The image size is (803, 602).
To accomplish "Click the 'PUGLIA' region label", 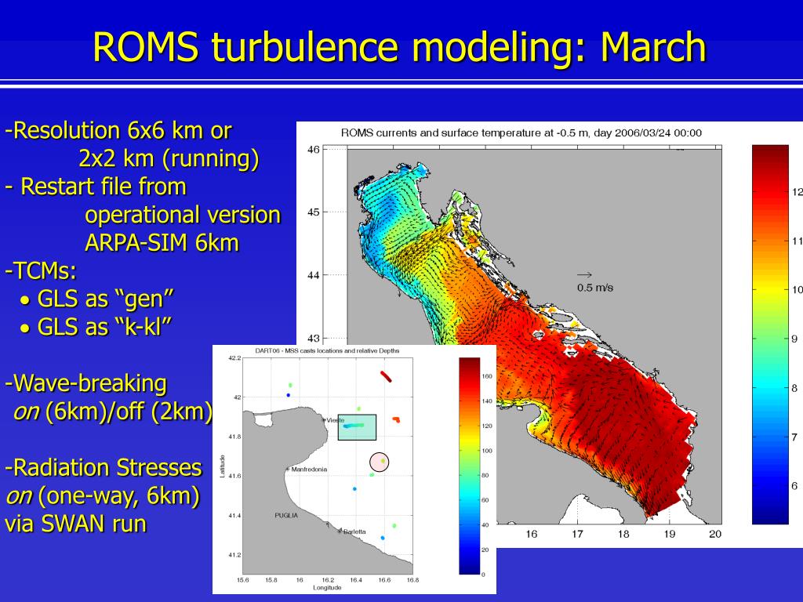I will [286, 516].
